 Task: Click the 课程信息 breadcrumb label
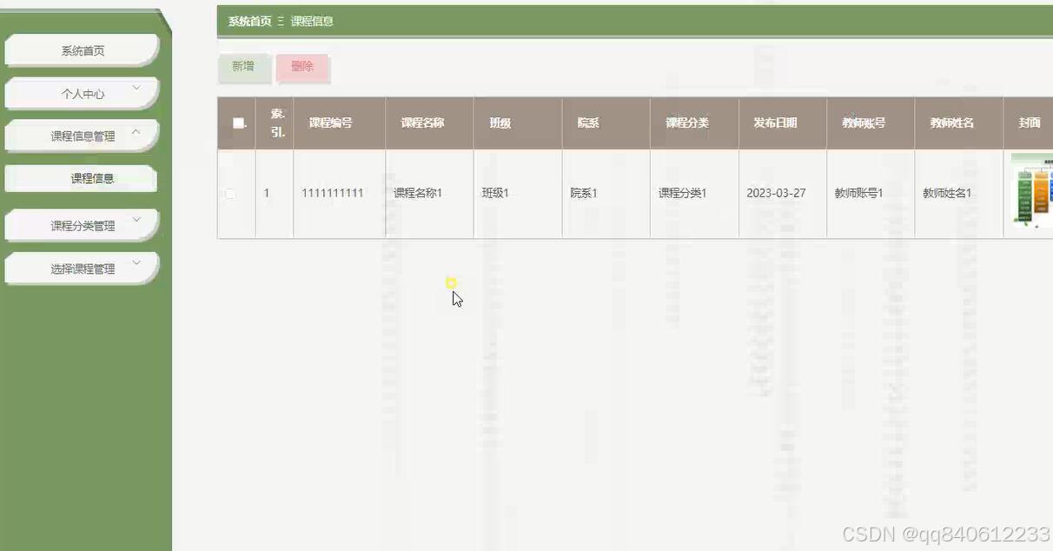pyautogui.click(x=311, y=21)
